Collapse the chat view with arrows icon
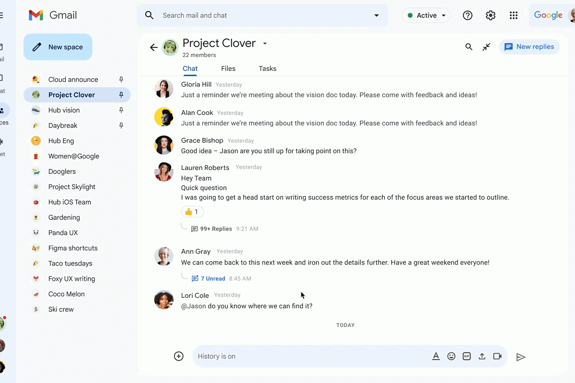This screenshot has height=383, width=575. [x=486, y=47]
